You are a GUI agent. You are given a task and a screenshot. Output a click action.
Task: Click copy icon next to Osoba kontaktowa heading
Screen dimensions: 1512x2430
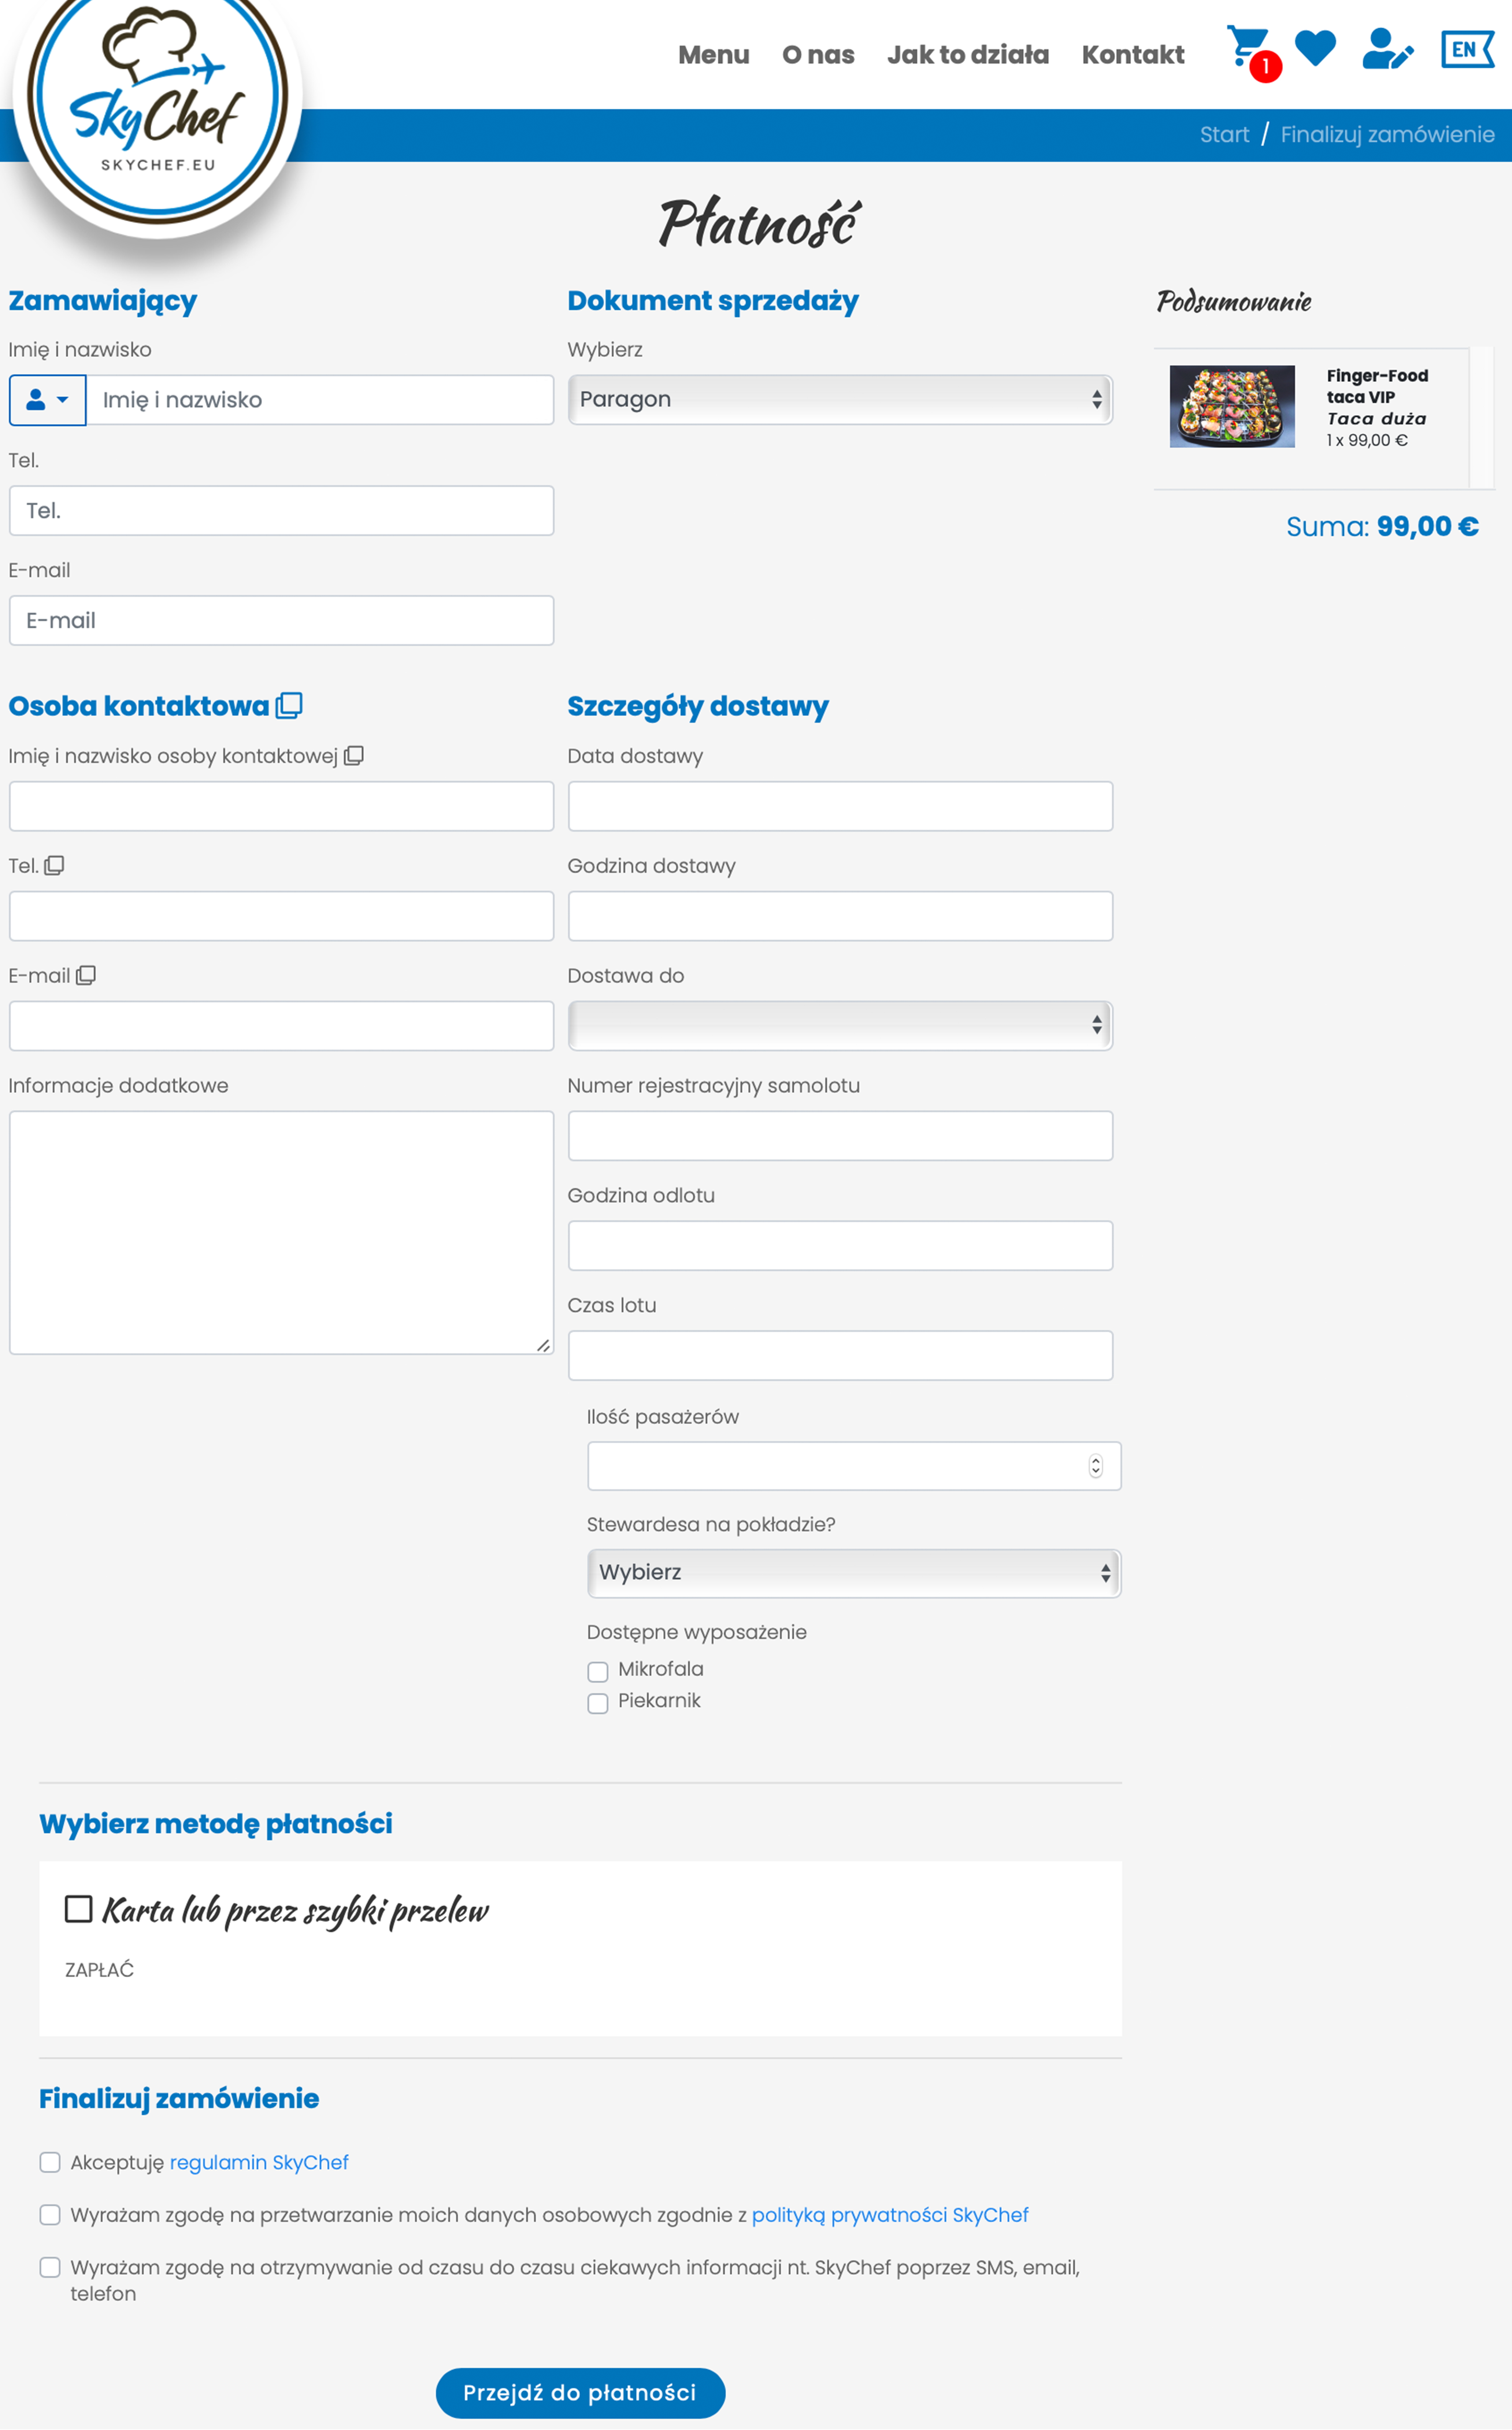(289, 705)
